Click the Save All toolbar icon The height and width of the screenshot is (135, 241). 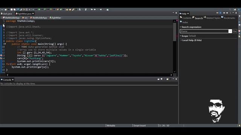(14, 10)
